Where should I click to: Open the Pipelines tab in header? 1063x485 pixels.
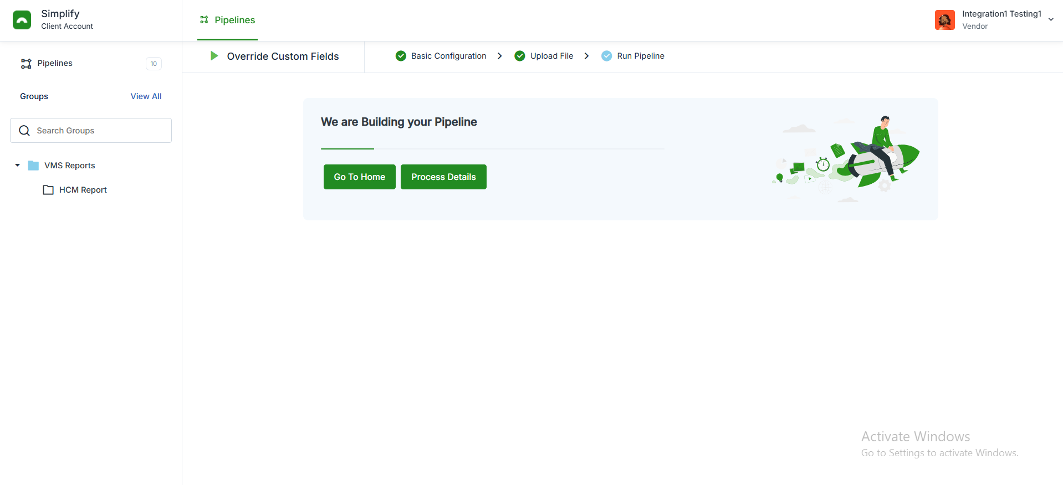[227, 20]
